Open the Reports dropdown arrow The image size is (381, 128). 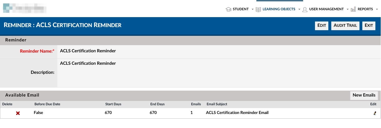[377, 9]
